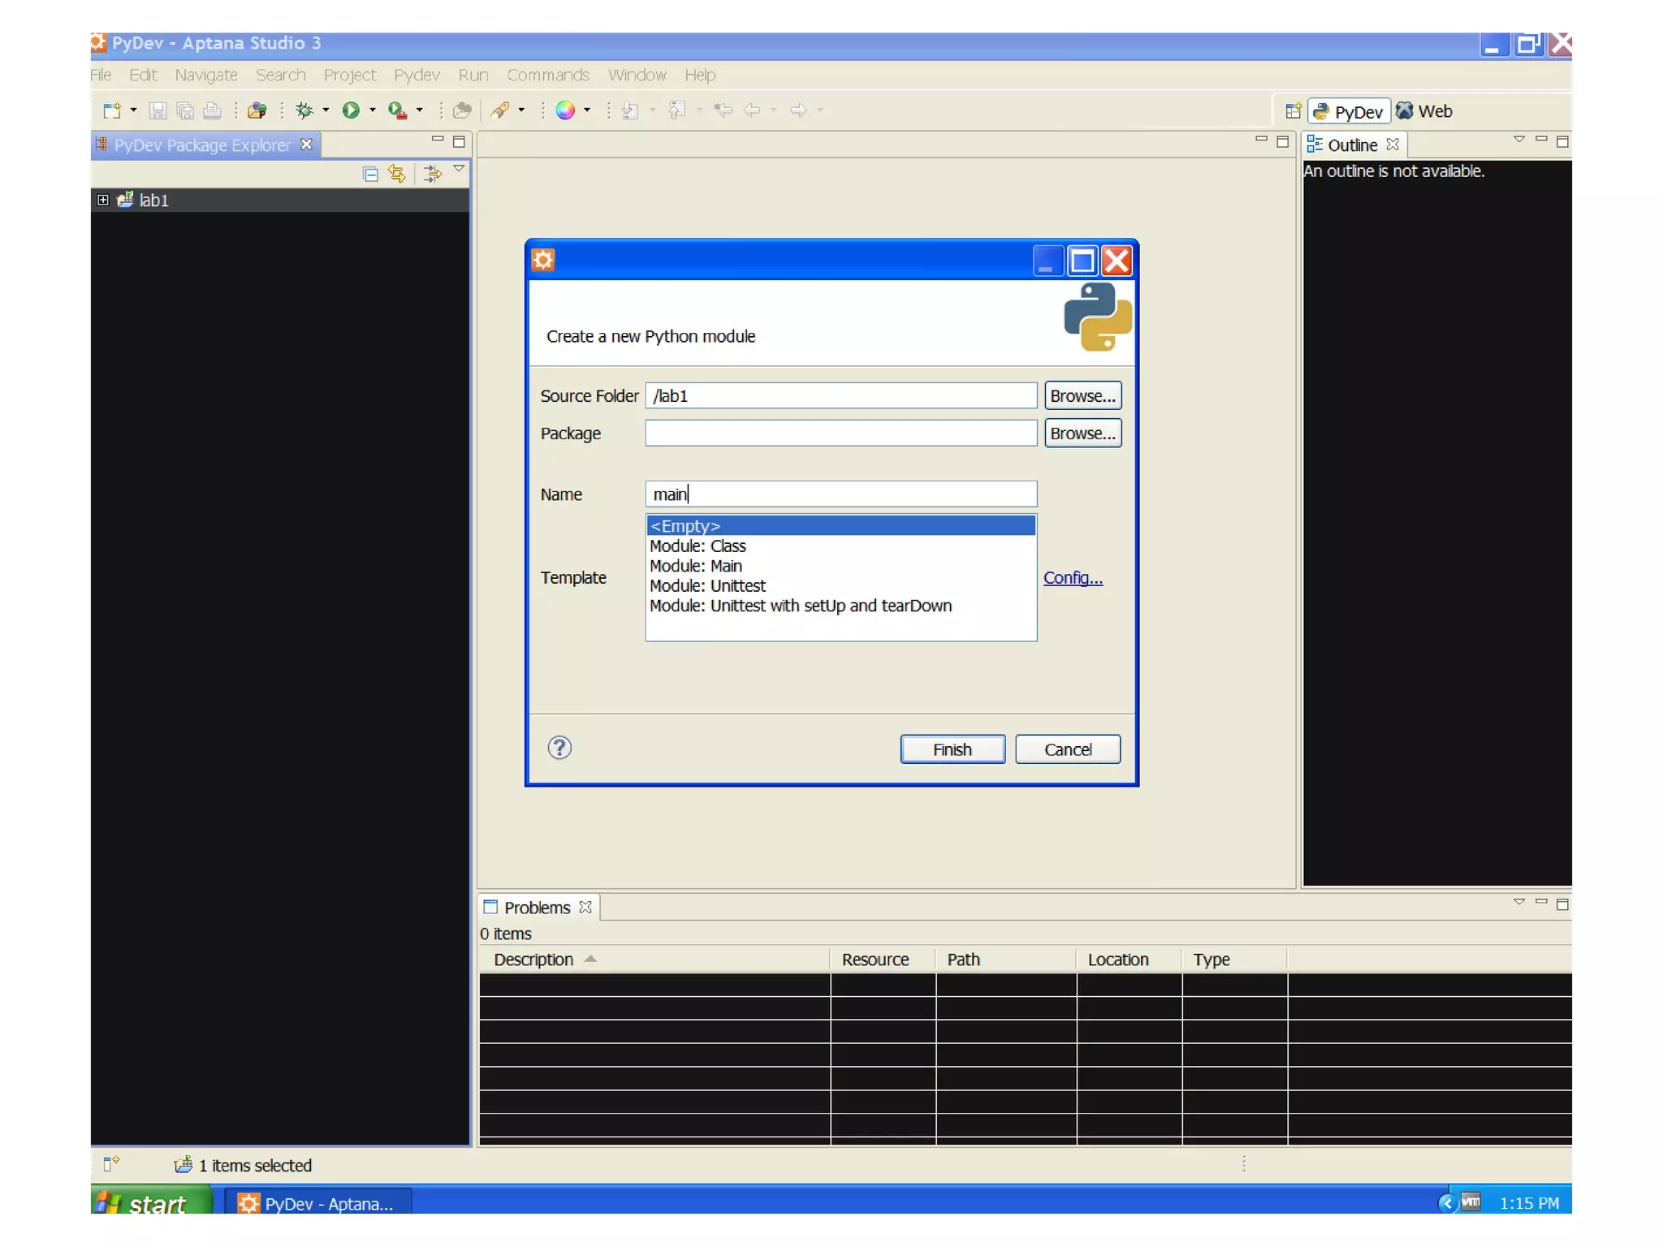Click the green Run icon
Image resolution: width=1663 pixels, height=1247 pixels.
click(351, 110)
